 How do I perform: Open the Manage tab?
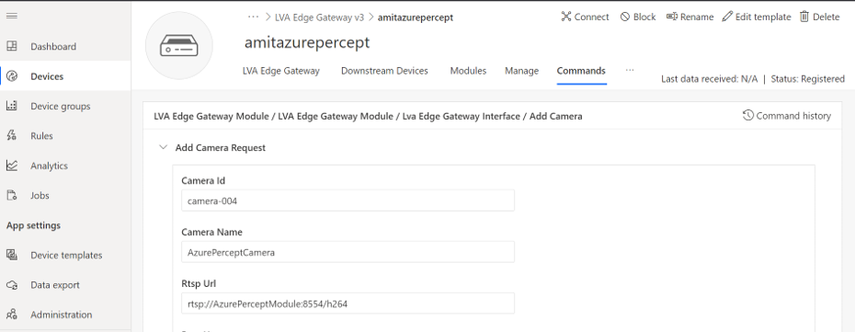click(x=522, y=71)
